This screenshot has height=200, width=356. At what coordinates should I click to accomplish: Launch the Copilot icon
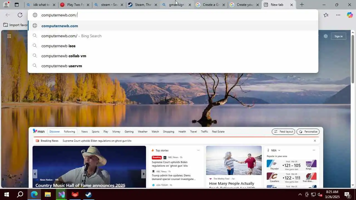tap(350, 15)
